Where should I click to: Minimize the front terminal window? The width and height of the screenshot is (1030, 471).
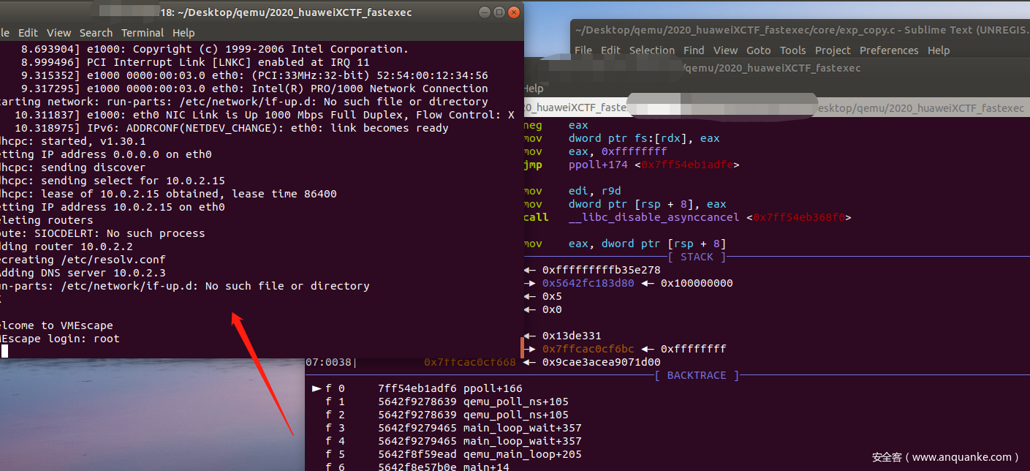(x=485, y=12)
